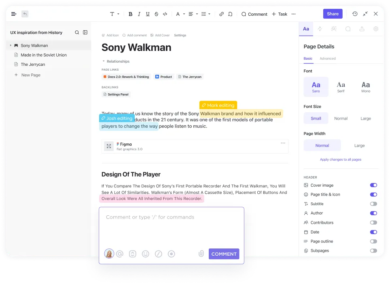Apply bold formatting

130,14
